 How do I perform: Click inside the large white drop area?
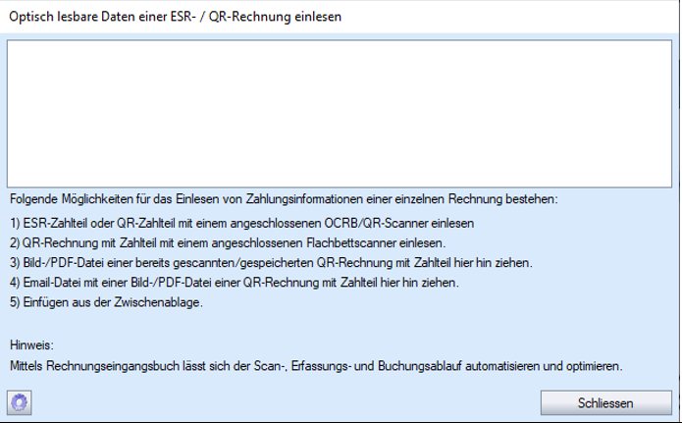pos(340,114)
